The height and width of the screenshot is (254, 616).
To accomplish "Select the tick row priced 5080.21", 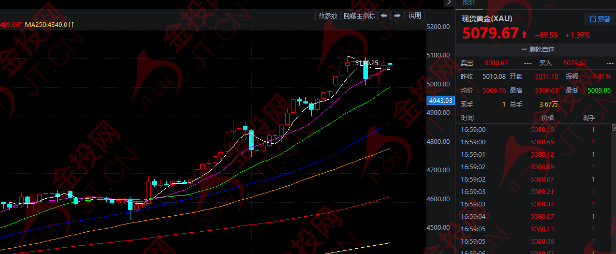I will click(x=534, y=191).
